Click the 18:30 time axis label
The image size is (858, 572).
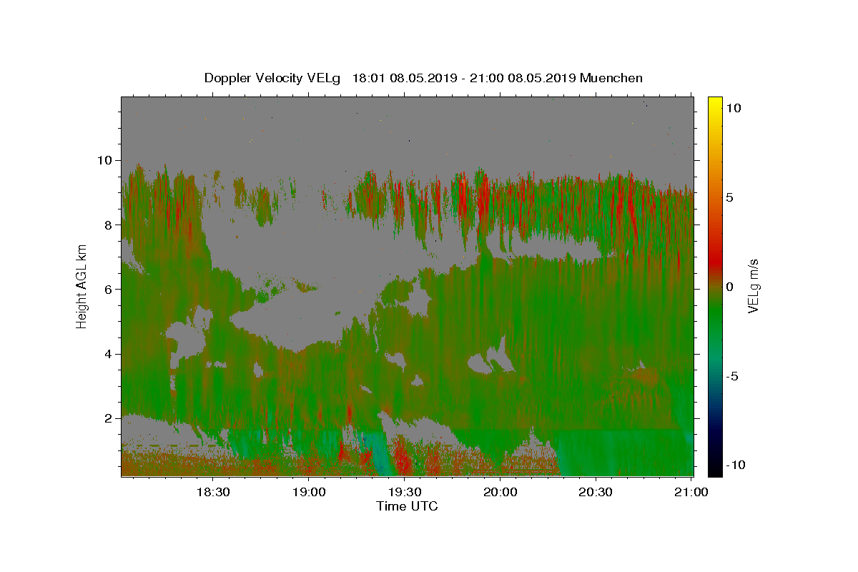tap(212, 492)
